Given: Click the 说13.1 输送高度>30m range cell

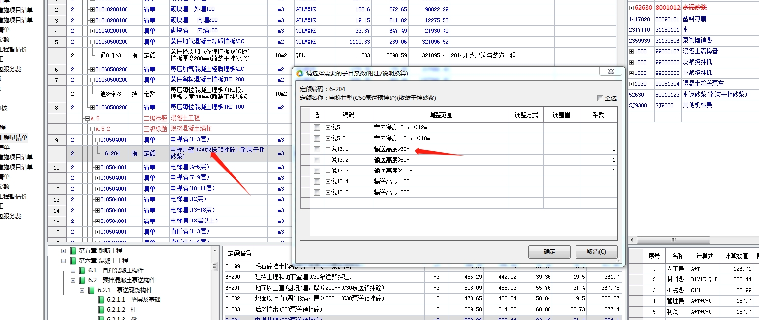Looking at the screenshot, I should point(441,149).
